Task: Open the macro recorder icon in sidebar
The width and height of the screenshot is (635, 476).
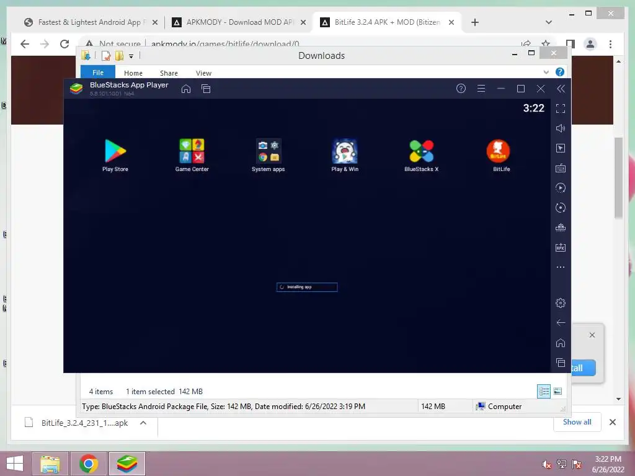Action: [561, 227]
